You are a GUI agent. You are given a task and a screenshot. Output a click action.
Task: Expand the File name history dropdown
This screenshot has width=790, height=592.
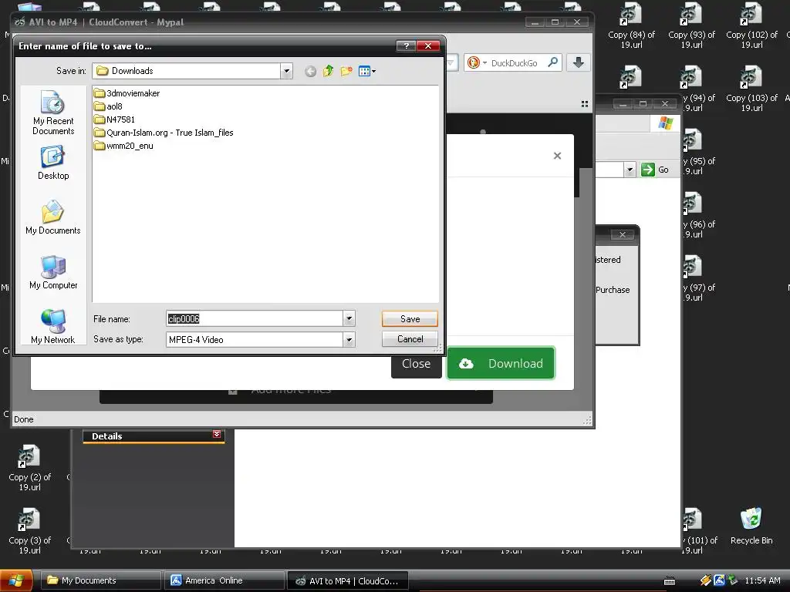coord(349,318)
